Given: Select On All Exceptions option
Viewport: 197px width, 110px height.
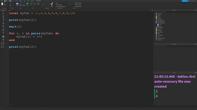Looking at the screenshot, I should coord(59,5).
